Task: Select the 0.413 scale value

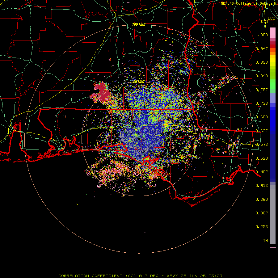Action: coord(262,186)
